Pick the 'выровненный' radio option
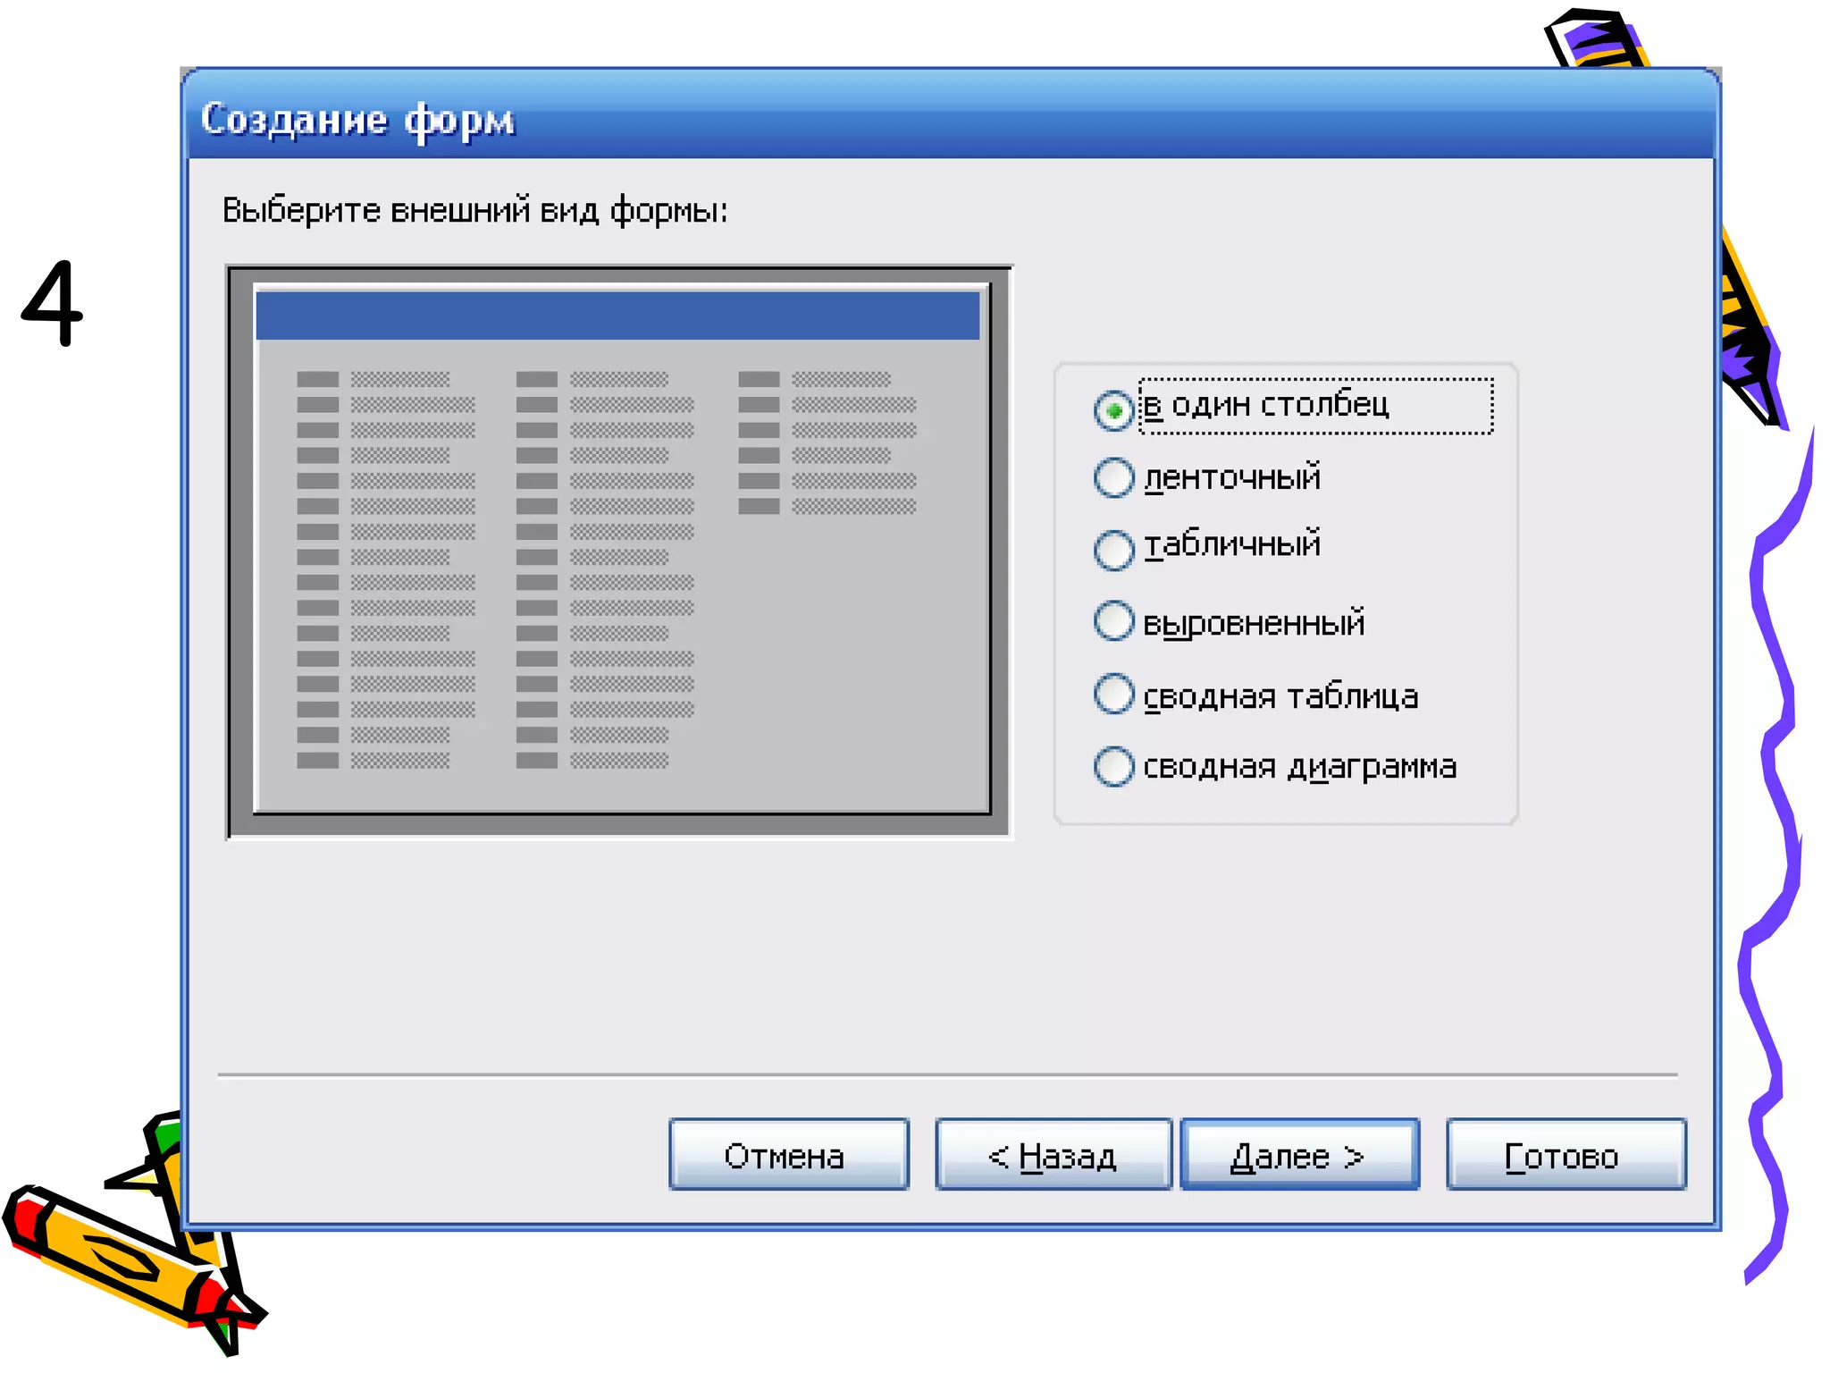This screenshot has width=1830, height=1373. click(x=1114, y=620)
